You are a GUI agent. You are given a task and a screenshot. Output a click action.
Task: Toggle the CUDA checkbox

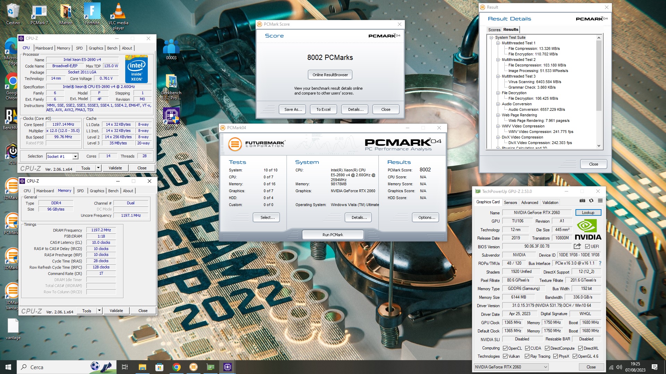[x=527, y=348]
